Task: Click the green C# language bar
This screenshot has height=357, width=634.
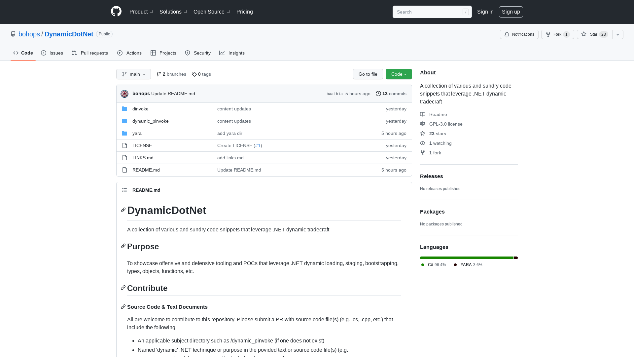Action: 466,258
